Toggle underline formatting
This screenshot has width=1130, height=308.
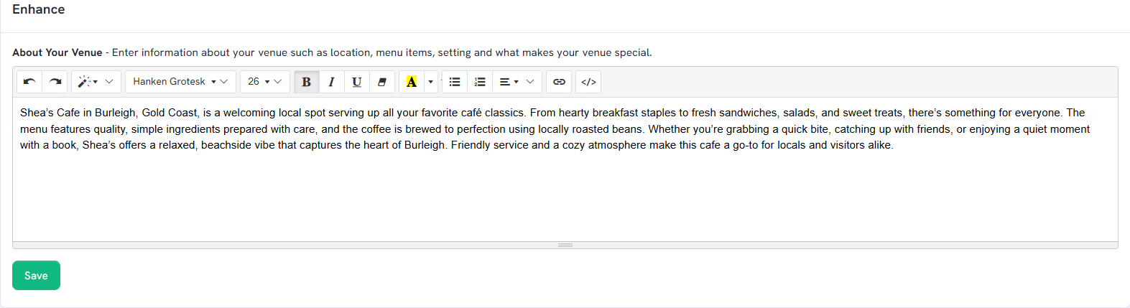(357, 82)
